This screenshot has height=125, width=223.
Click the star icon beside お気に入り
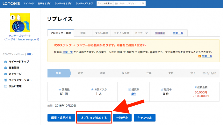(92, 89)
